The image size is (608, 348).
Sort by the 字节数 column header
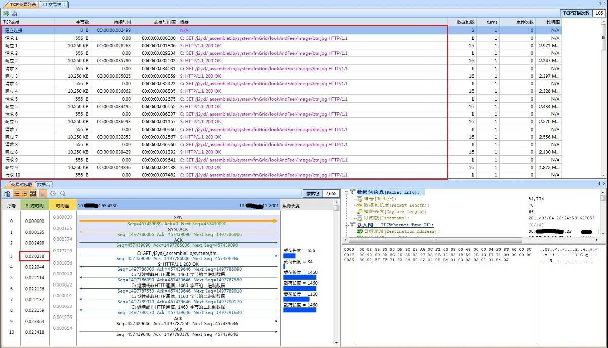pyautogui.click(x=73, y=22)
